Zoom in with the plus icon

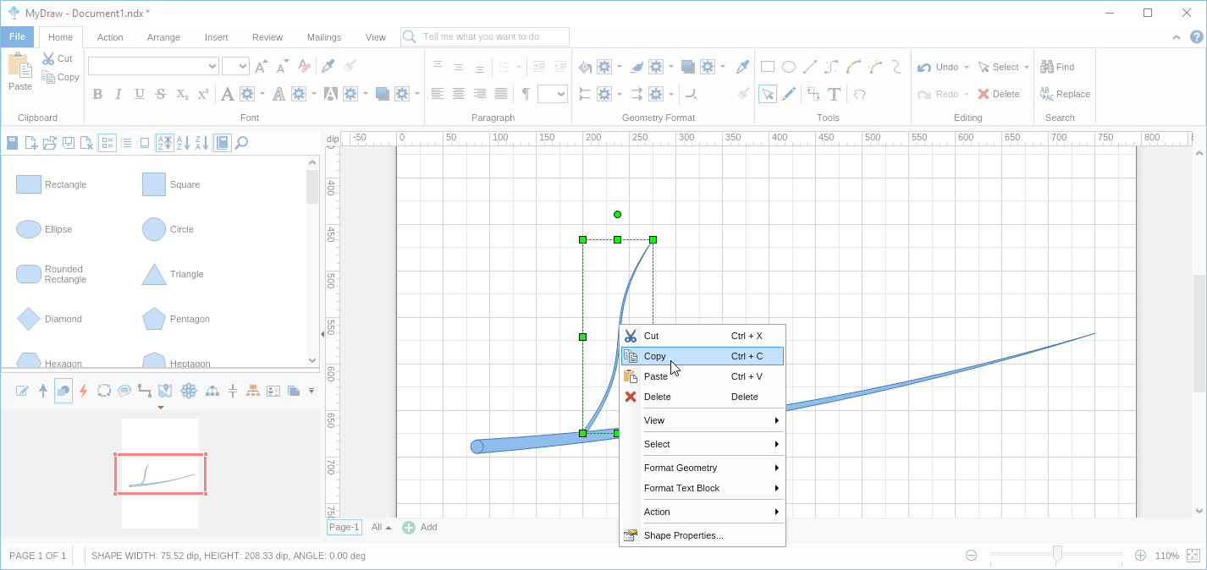[x=1140, y=556]
